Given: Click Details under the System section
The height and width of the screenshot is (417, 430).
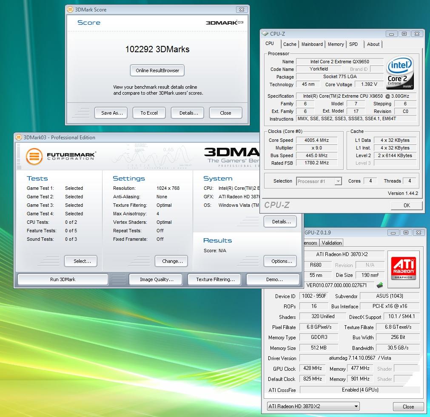Looking at the screenshot, I should [x=280, y=222].
